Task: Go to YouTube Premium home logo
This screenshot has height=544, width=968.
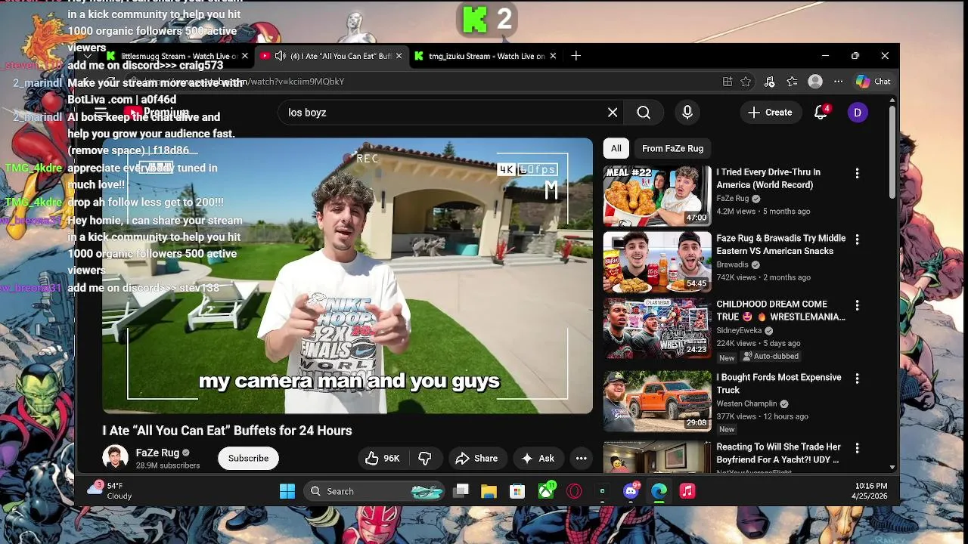Action: coord(157,113)
